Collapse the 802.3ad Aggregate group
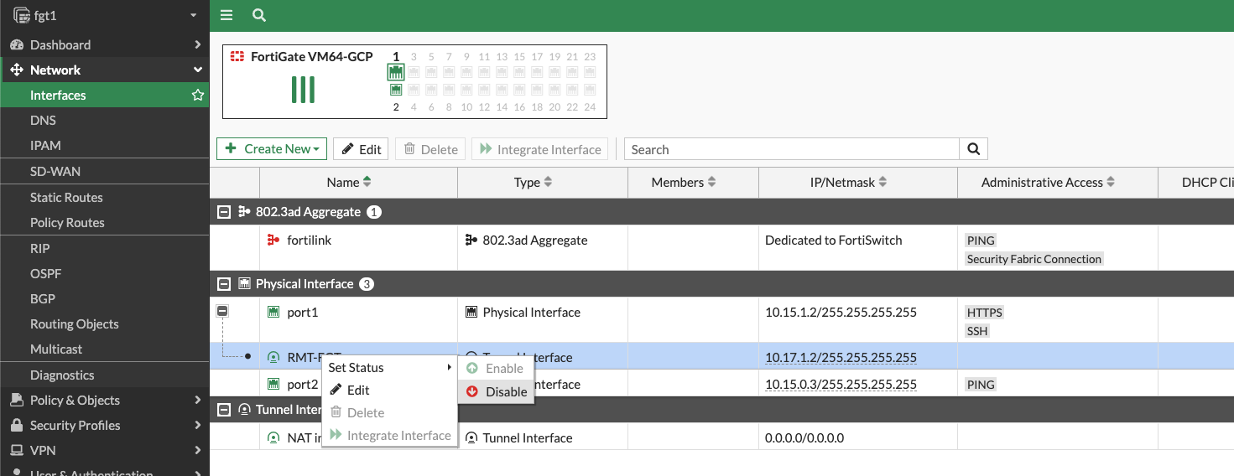The image size is (1234, 476). point(223,212)
